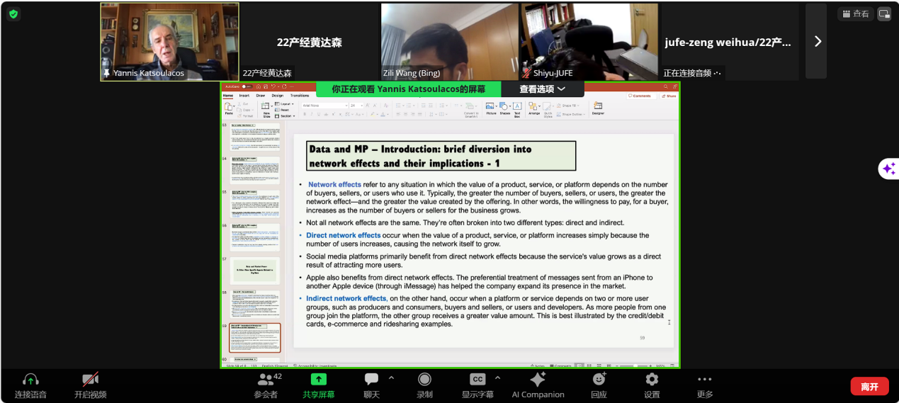Click the 更多 three-dot menu
The image size is (899, 403).
[x=704, y=380]
